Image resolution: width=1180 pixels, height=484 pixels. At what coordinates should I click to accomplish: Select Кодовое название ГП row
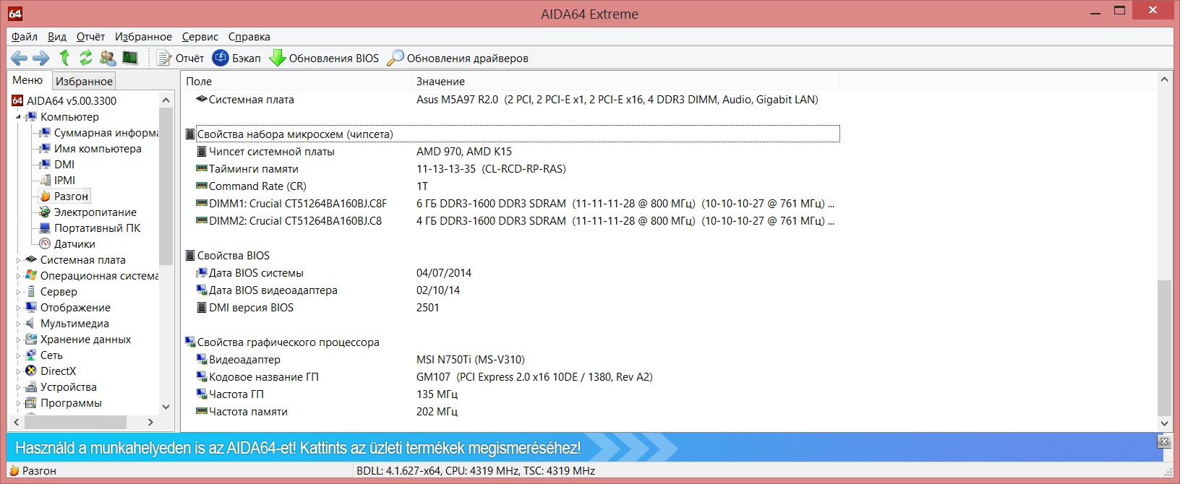512,377
